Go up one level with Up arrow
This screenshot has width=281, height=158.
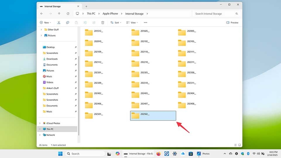(x=59, y=14)
